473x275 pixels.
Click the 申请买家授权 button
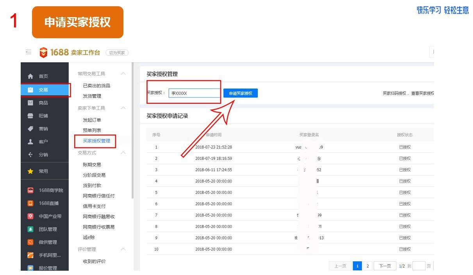(240, 93)
